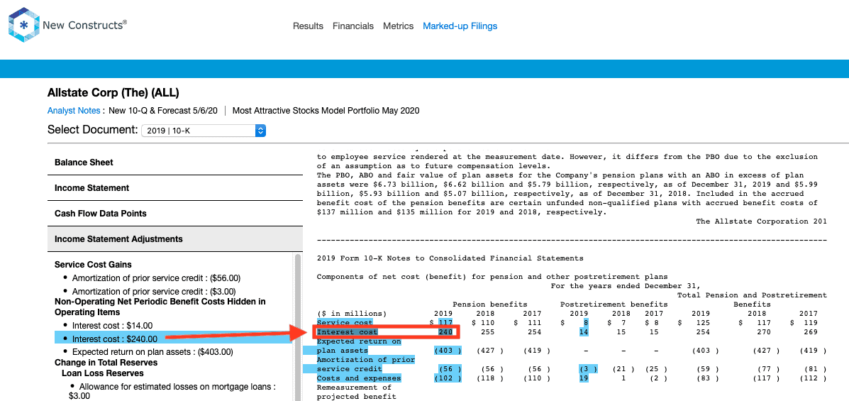Click the highlighted postretirement value (3)

(x=587, y=369)
